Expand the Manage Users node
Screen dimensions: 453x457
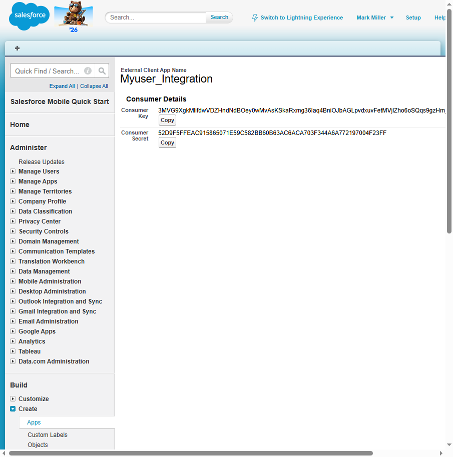13,171
